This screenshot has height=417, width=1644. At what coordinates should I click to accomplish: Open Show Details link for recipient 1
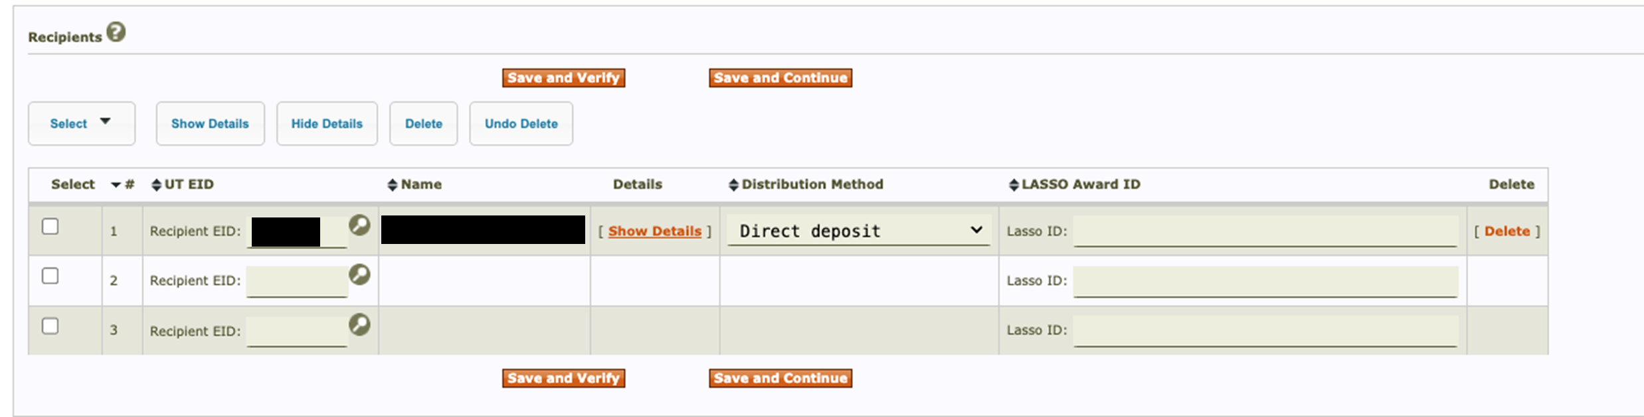654,231
